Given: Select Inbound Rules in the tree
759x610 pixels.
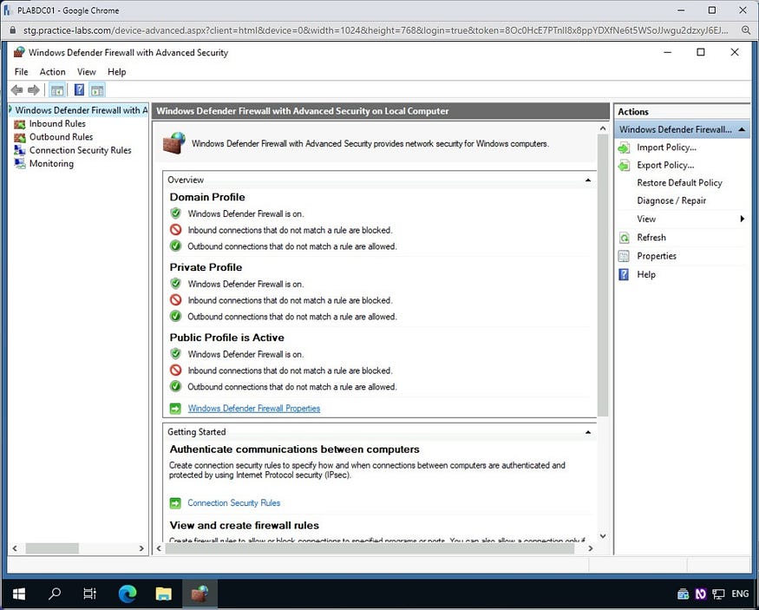Looking at the screenshot, I should point(57,124).
